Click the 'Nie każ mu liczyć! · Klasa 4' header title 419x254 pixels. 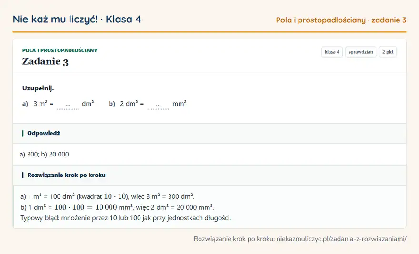(x=77, y=19)
